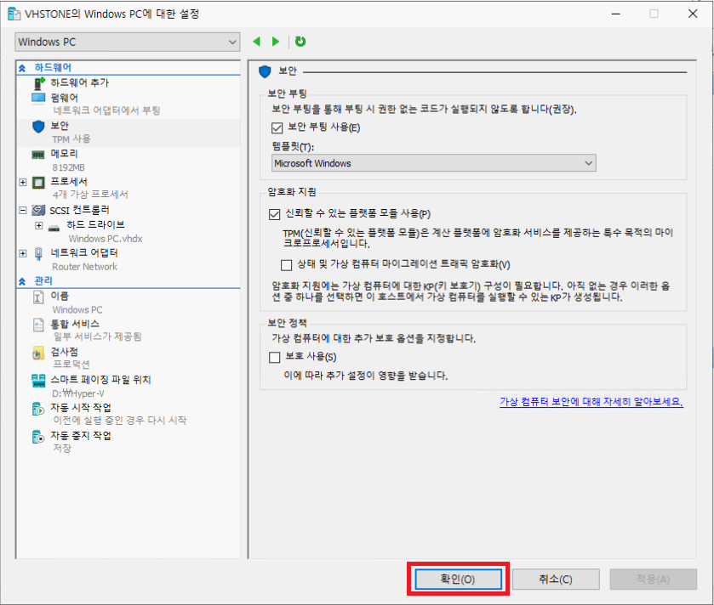Screen dimensions: 714x605
Task: Click the 네트워크 어댑터 icon
Action: (x=38, y=253)
